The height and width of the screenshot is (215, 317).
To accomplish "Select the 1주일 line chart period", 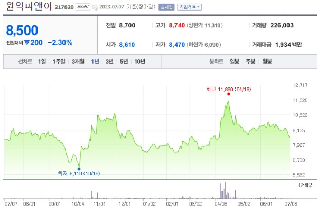I will 59,61.
